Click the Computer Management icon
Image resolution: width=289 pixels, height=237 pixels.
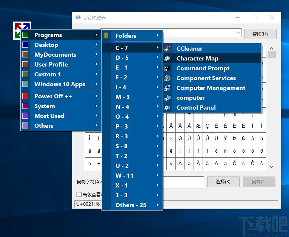click(x=168, y=88)
